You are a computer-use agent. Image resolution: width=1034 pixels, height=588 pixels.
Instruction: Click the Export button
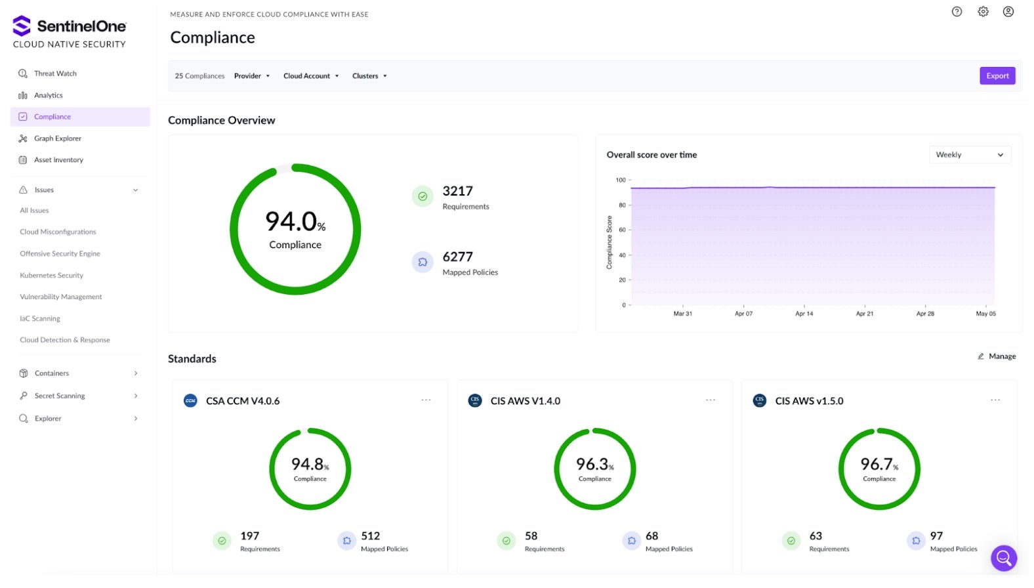click(997, 76)
